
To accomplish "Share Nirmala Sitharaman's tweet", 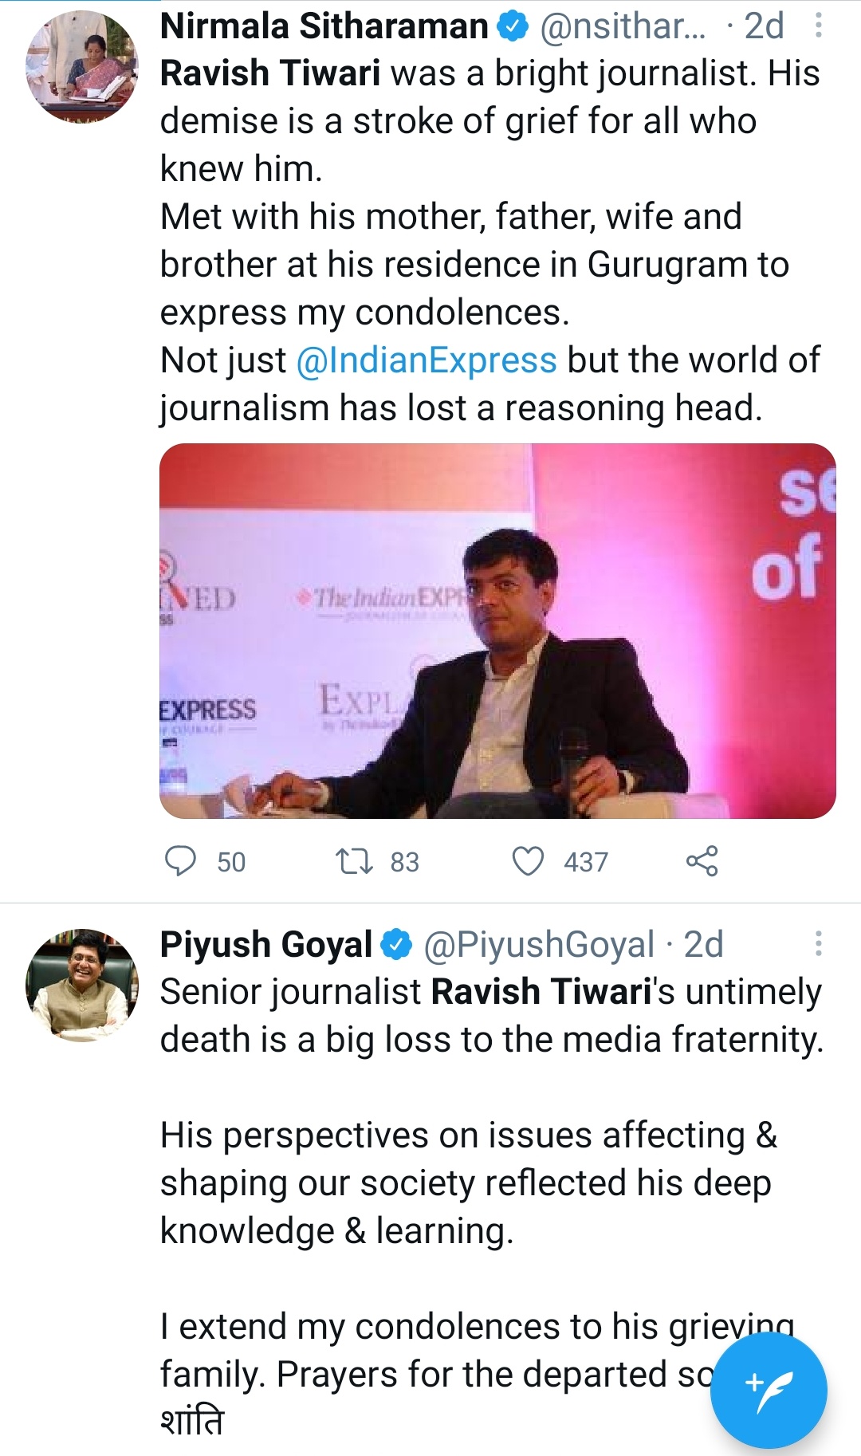I will click(x=702, y=861).
